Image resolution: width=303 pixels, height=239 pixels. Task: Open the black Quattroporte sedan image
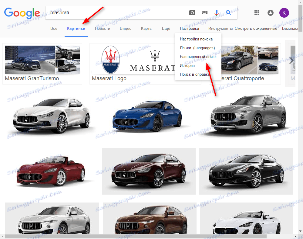(246, 171)
